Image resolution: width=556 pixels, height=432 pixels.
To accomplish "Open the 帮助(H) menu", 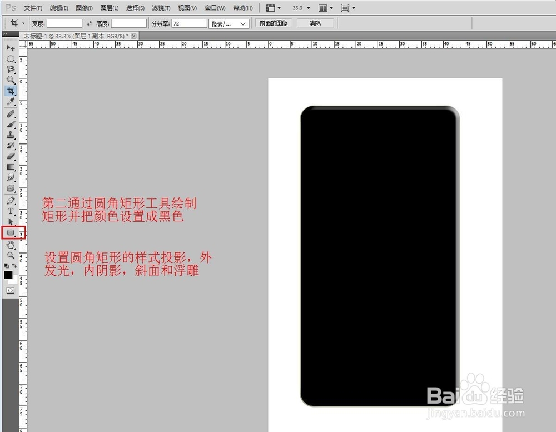I will (x=243, y=8).
